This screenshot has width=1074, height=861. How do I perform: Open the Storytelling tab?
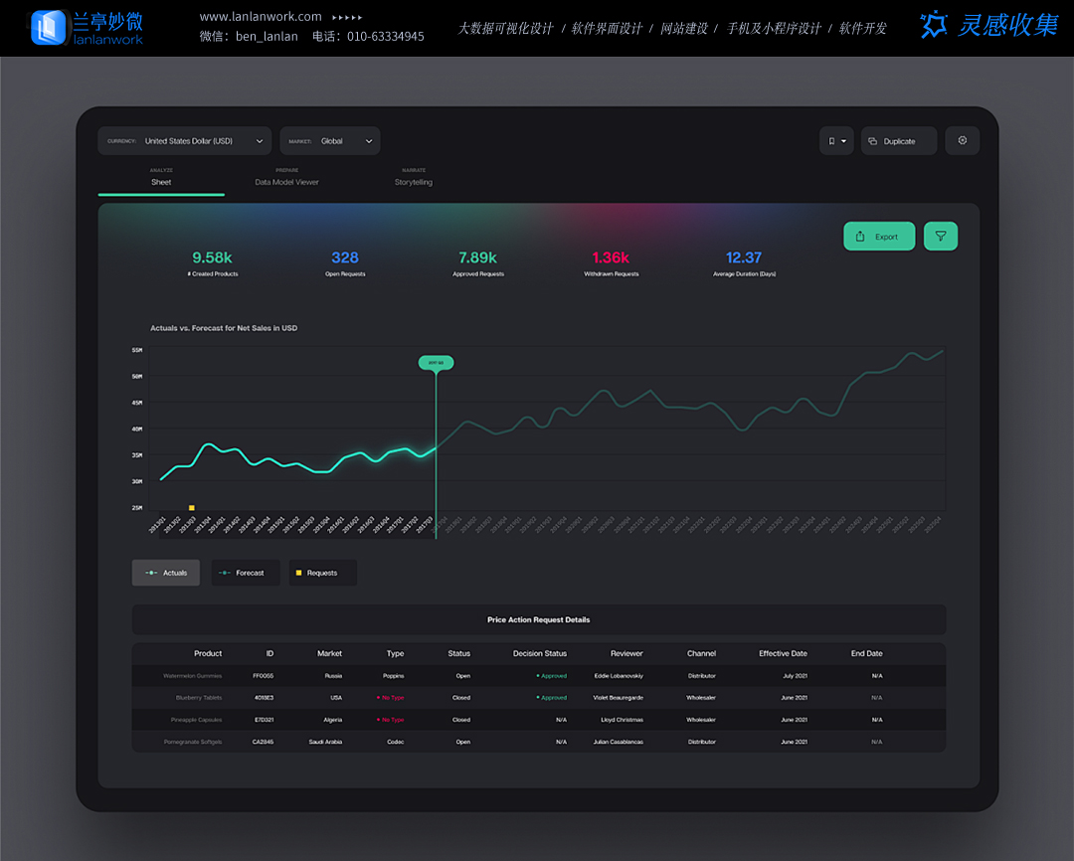tap(413, 182)
